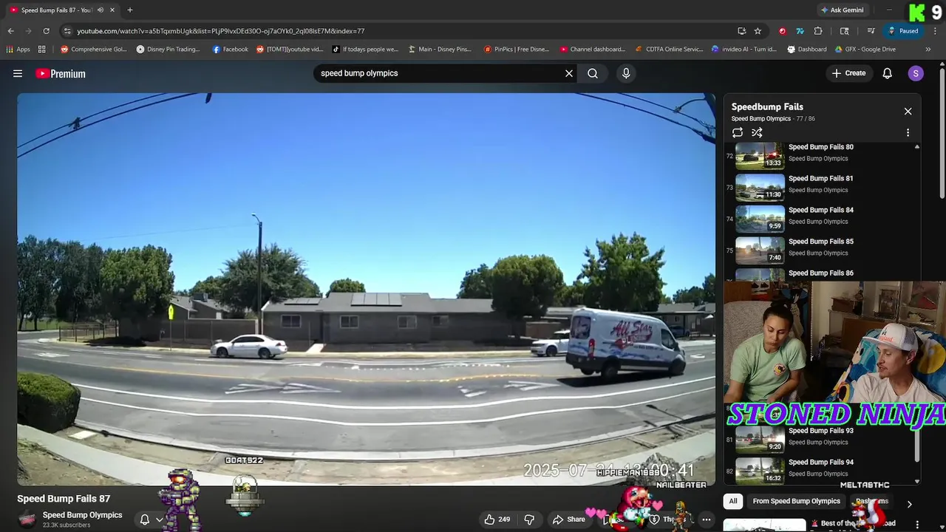
Task: Reload the page
Action: [46, 31]
